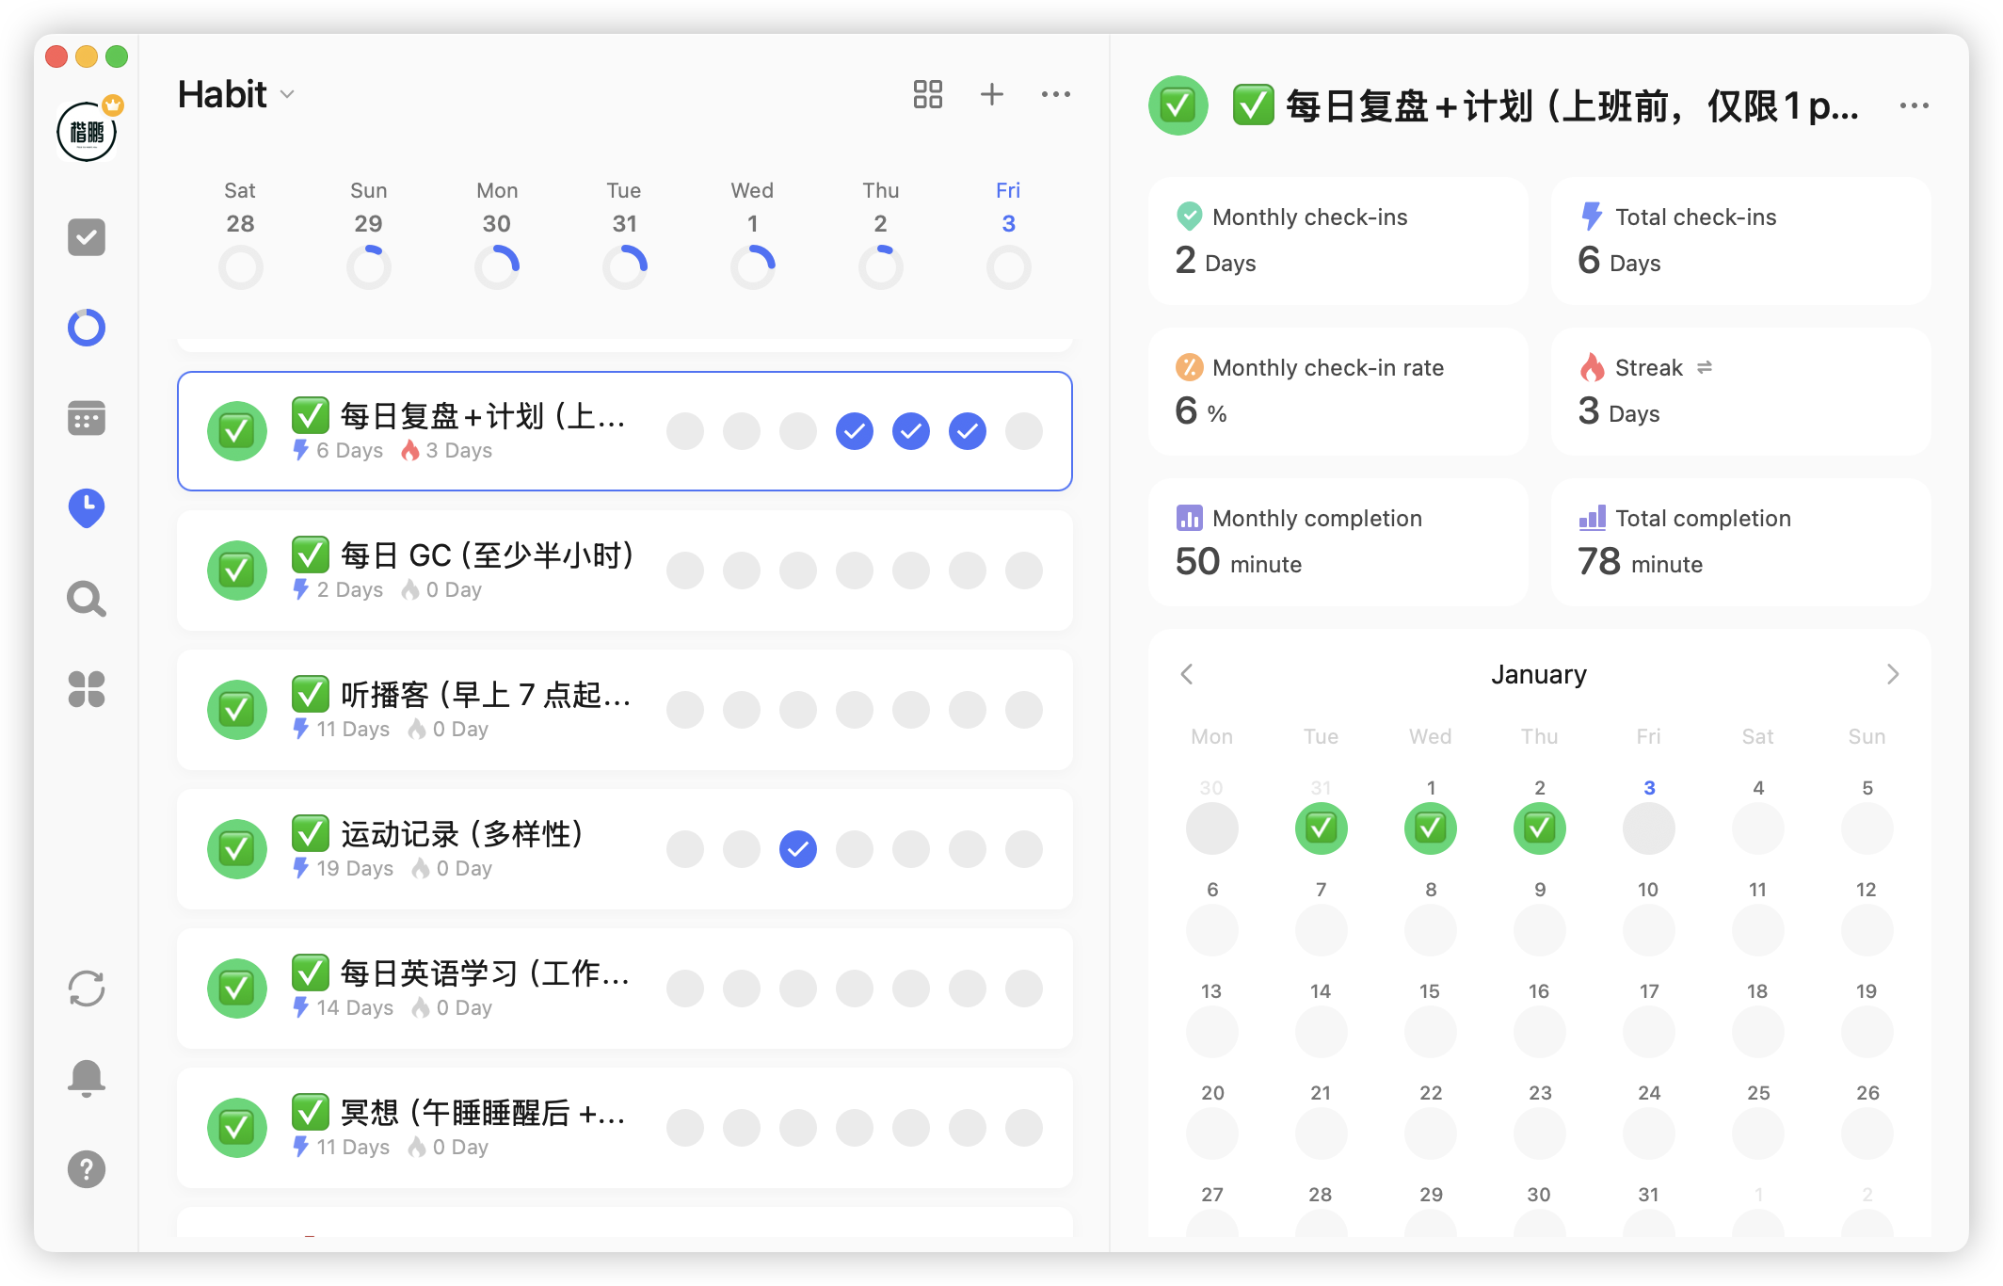Select Monday 30 progress ring
Image resolution: width=2003 pixels, height=1286 pixels.
coord(496,267)
